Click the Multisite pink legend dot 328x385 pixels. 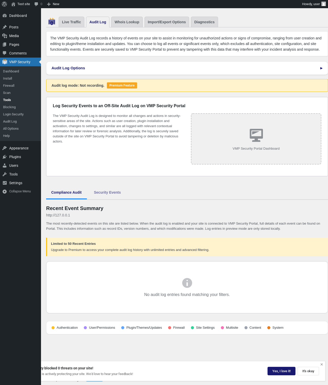tap(222, 328)
